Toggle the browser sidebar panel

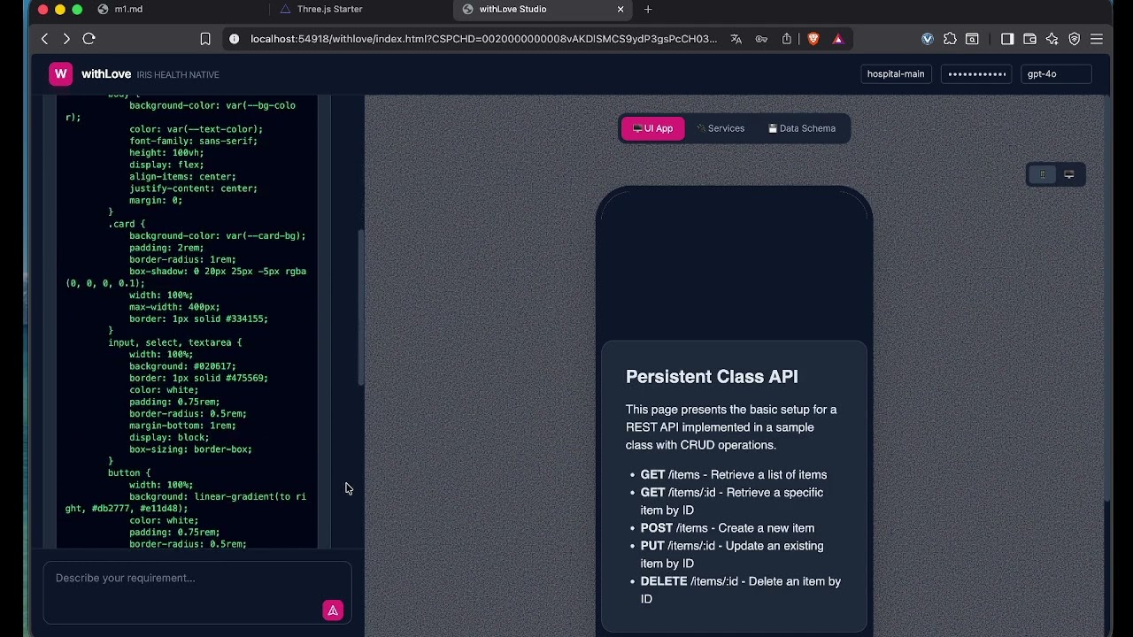1007,39
